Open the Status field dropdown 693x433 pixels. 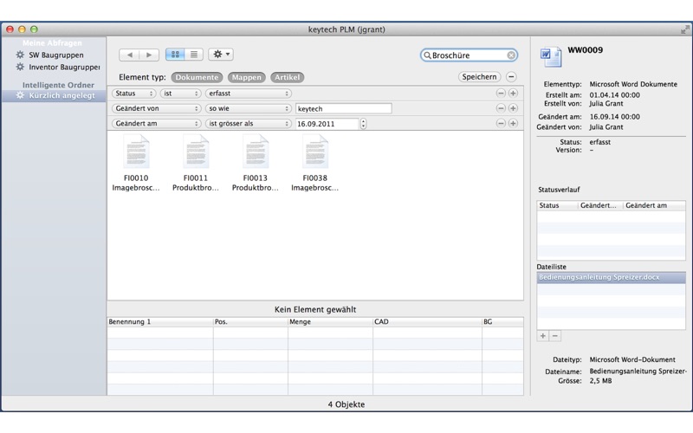pyautogui.click(x=134, y=94)
